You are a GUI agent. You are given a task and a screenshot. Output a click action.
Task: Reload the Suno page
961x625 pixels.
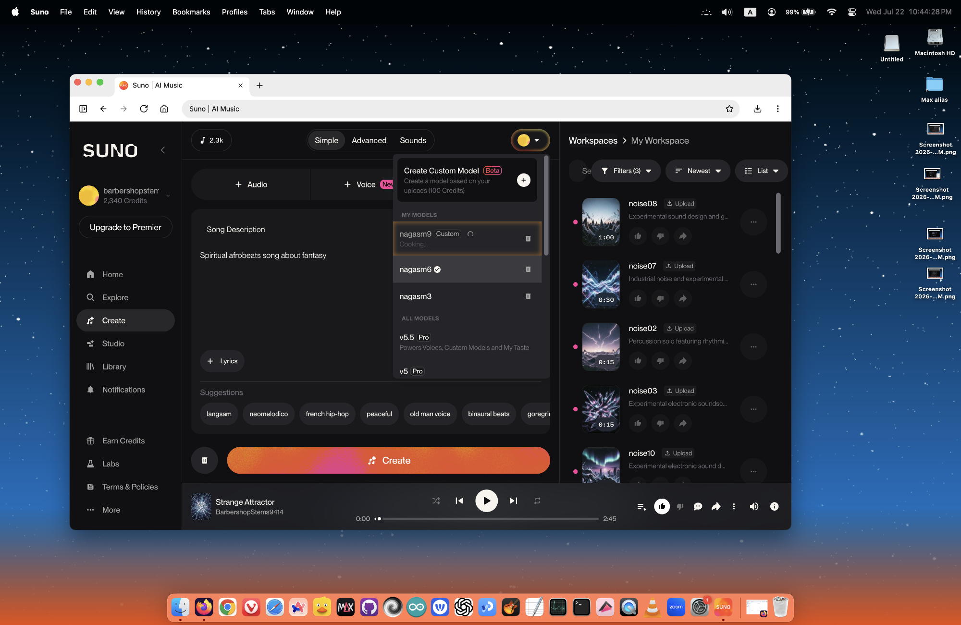(144, 109)
